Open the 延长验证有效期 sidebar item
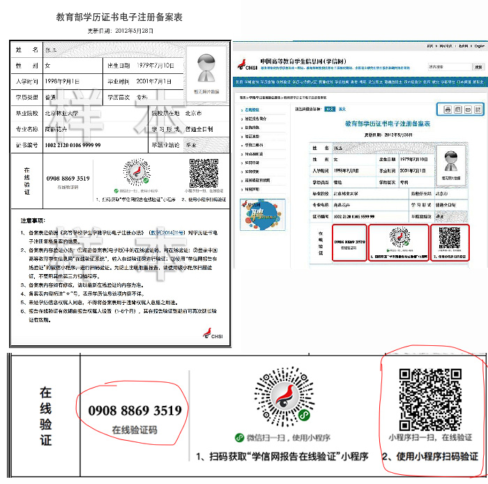The image size is (488, 484). [257, 180]
